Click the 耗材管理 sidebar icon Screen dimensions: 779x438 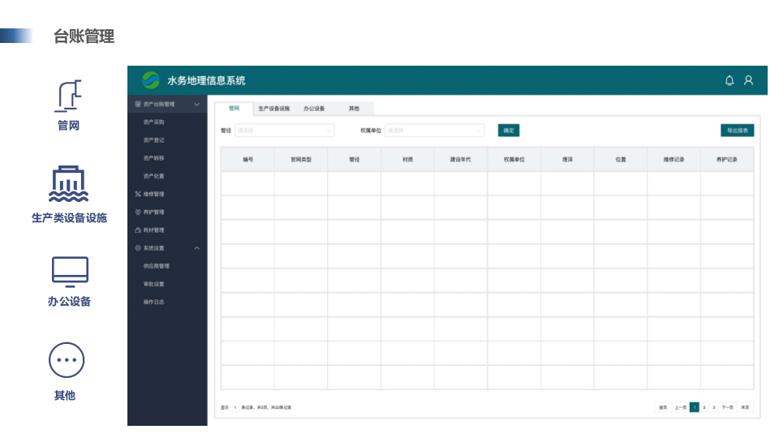pos(138,230)
